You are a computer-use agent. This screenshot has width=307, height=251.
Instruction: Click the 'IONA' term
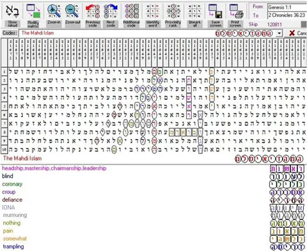point(8,207)
